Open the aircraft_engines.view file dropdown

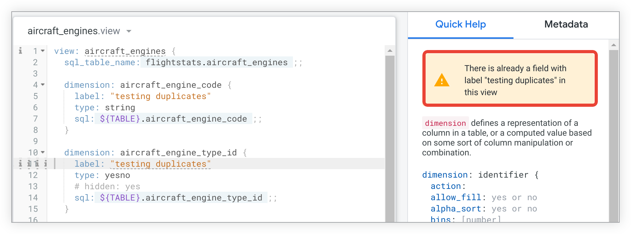point(129,31)
